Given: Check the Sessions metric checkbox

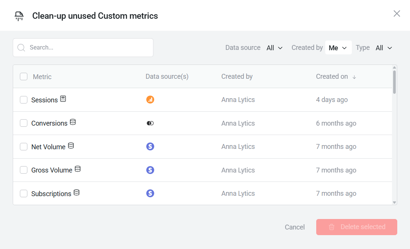Looking at the screenshot, I should pos(24,100).
